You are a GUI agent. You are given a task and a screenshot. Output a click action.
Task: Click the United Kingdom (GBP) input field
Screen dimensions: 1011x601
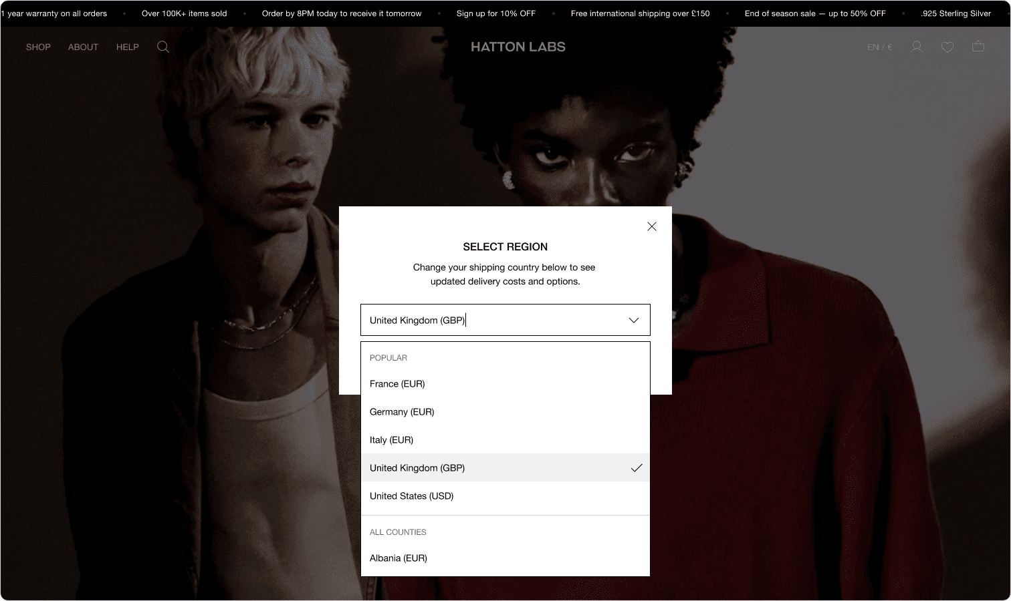click(x=505, y=321)
